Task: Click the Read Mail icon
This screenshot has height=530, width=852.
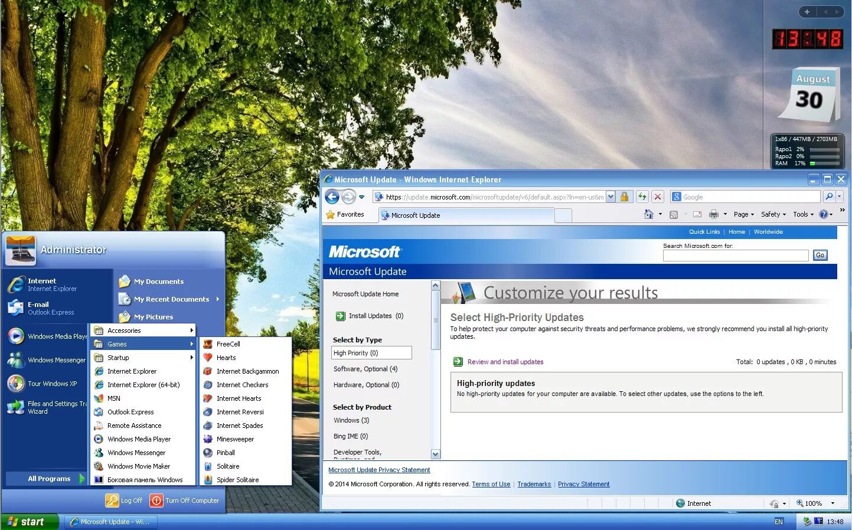Action: pyautogui.click(x=697, y=214)
